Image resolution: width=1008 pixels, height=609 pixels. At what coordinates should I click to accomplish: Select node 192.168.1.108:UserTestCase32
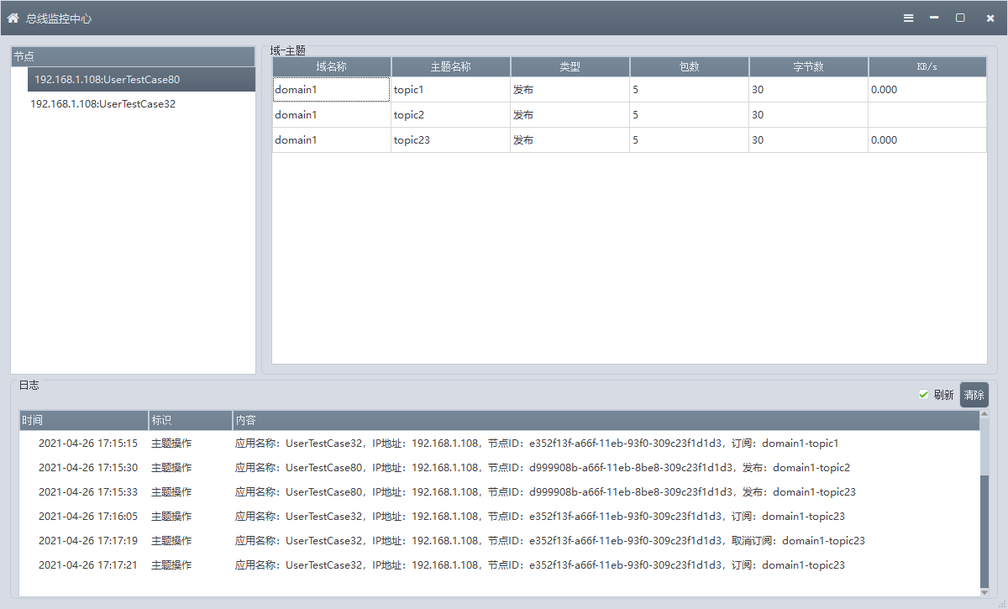click(102, 104)
